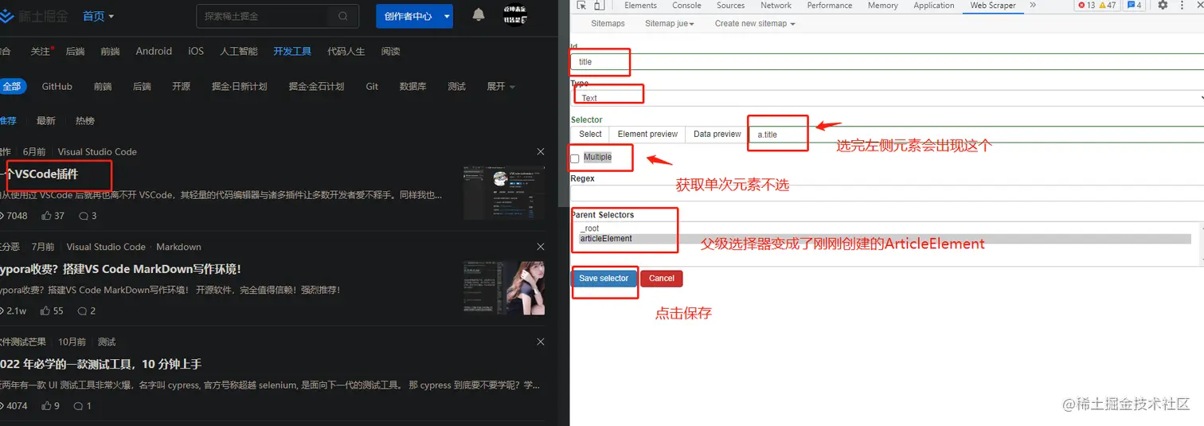Filter by the 掘金·日新计划 tag
Viewport: 1204px width, 426px height.
pyautogui.click(x=239, y=86)
